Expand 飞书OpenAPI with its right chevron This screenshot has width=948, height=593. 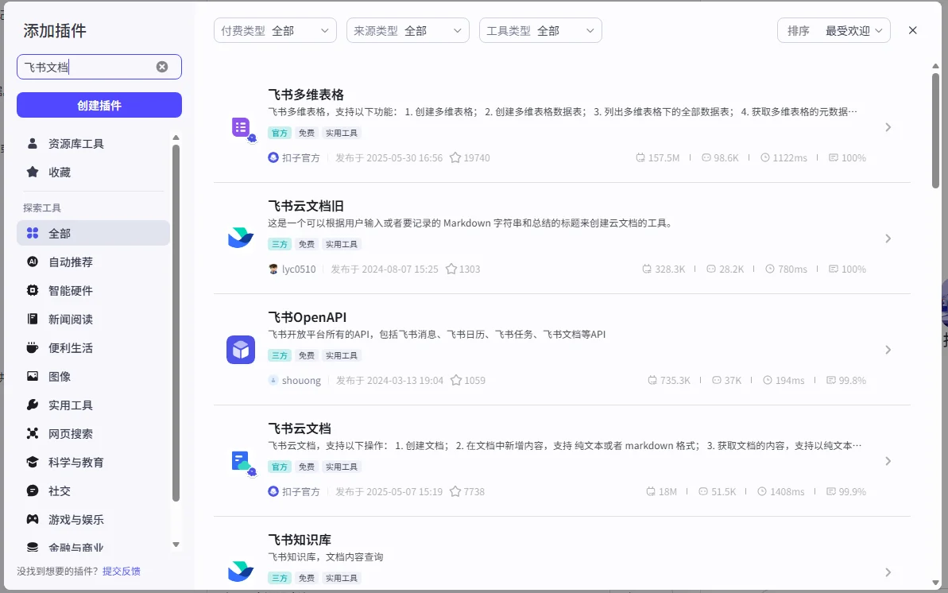click(x=888, y=350)
